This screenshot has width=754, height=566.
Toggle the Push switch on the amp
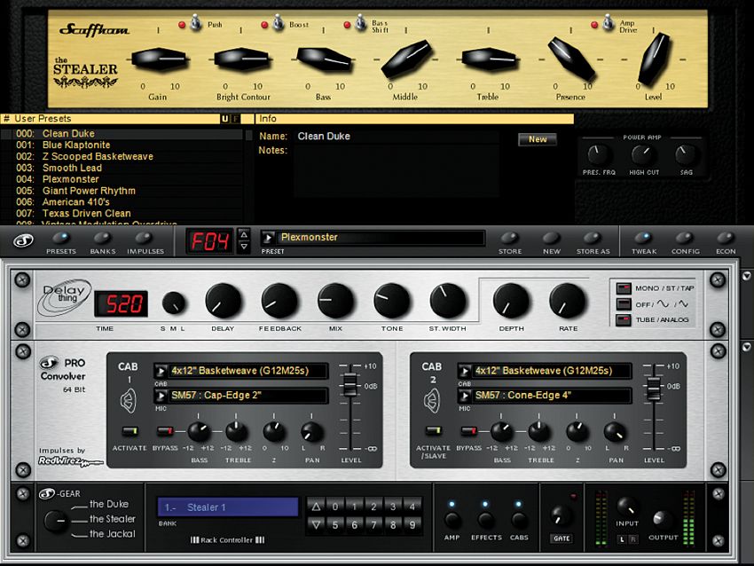tap(196, 22)
